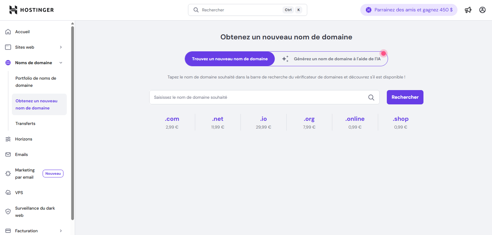The height and width of the screenshot is (235, 492).
Task: Expand the Sites web chevron
Action: pyautogui.click(x=61, y=47)
